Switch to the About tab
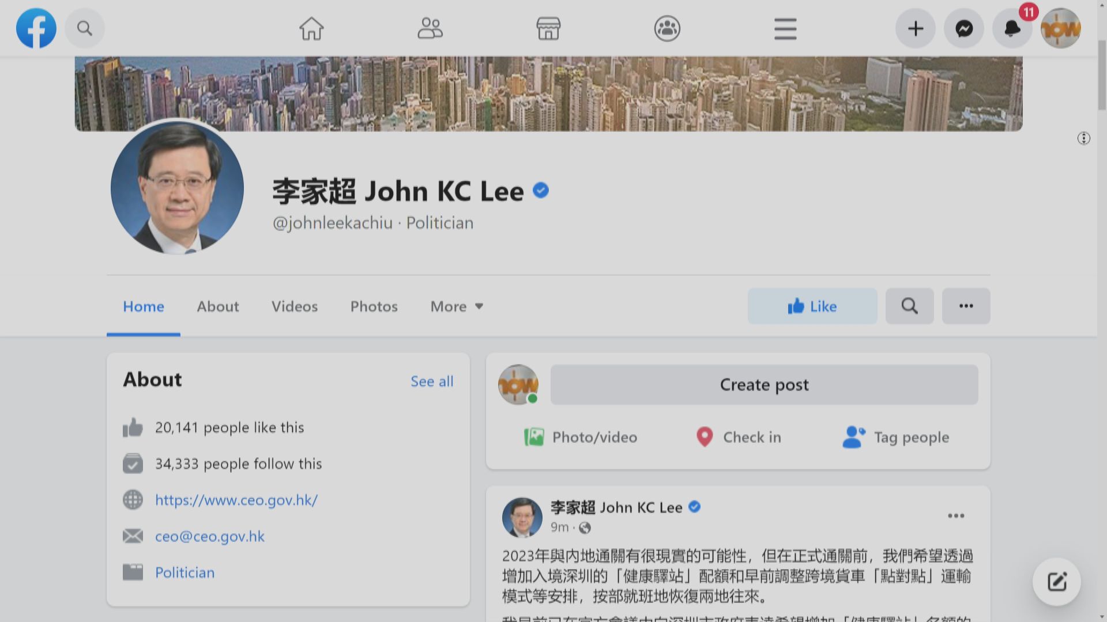 click(217, 306)
